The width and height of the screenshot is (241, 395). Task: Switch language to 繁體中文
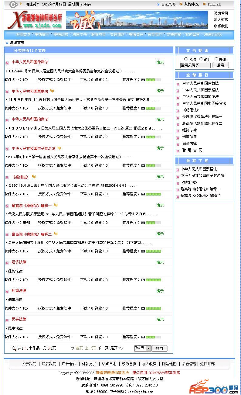192,4
